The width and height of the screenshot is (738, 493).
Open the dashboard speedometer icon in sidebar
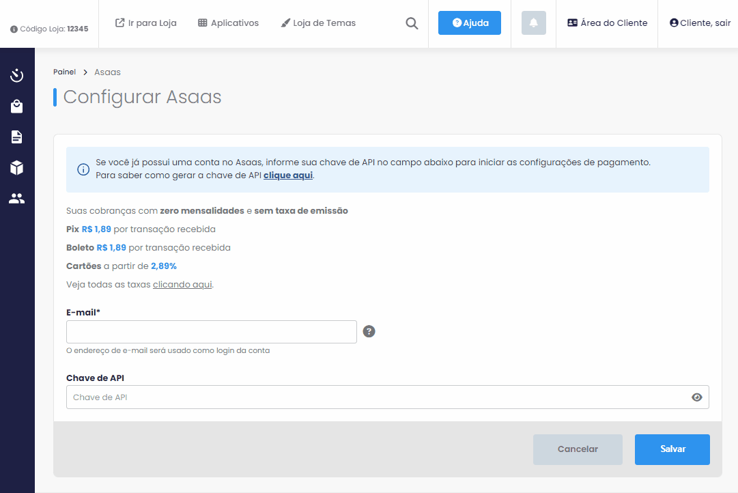click(x=17, y=75)
